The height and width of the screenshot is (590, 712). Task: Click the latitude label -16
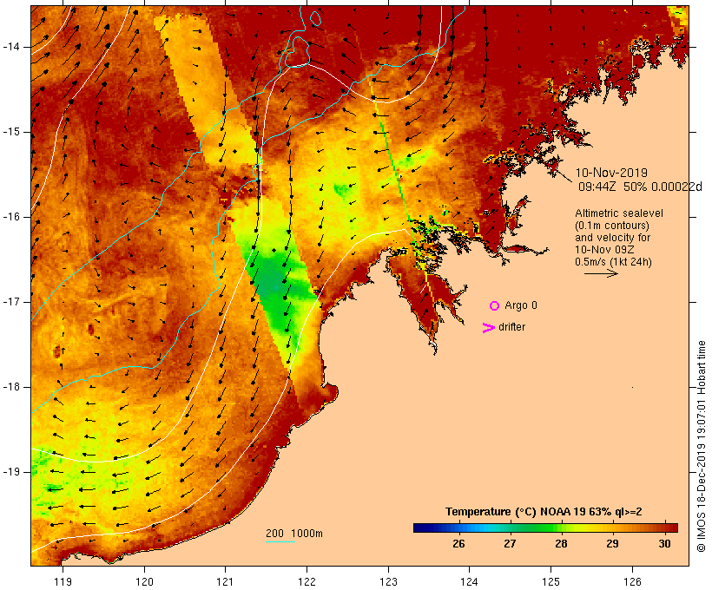[11, 217]
